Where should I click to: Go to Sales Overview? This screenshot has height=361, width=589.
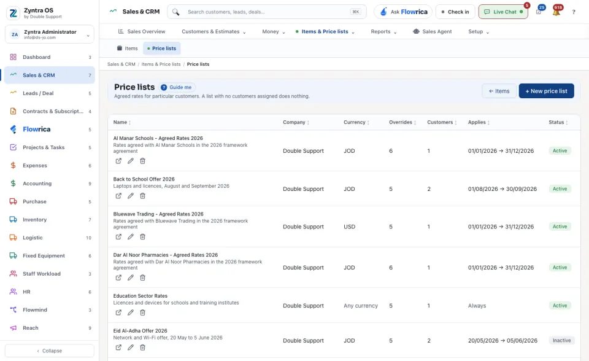coord(142,31)
